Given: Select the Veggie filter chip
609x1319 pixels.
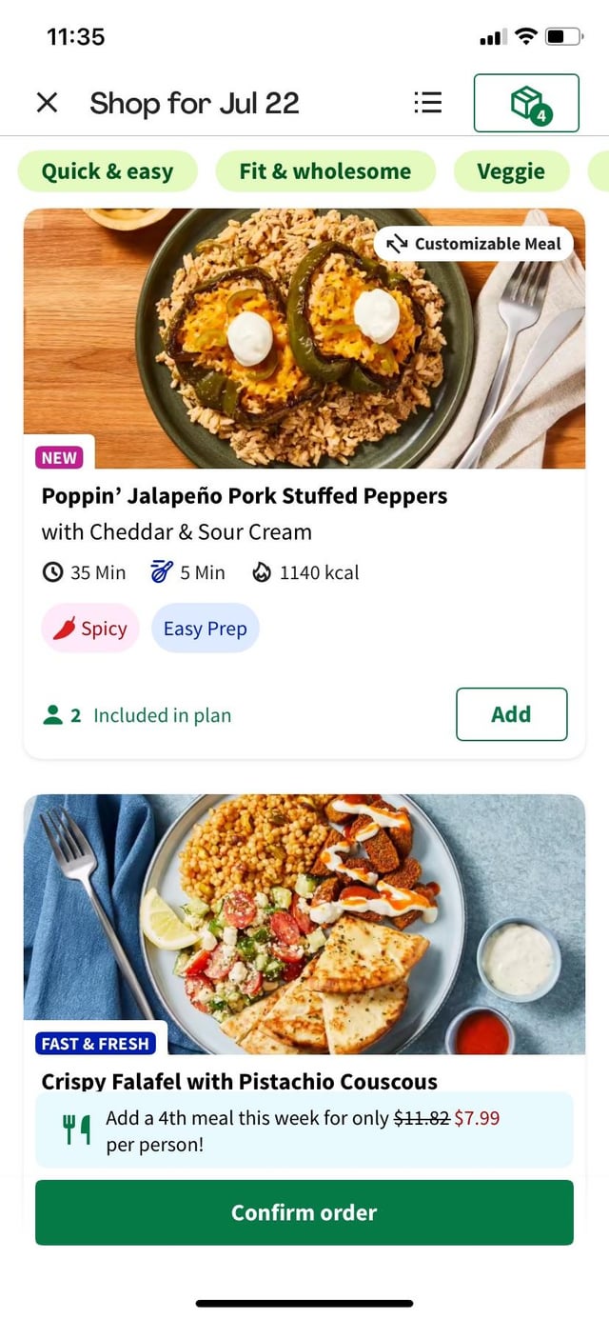Looking at the screenshot, I should point(511,171).
